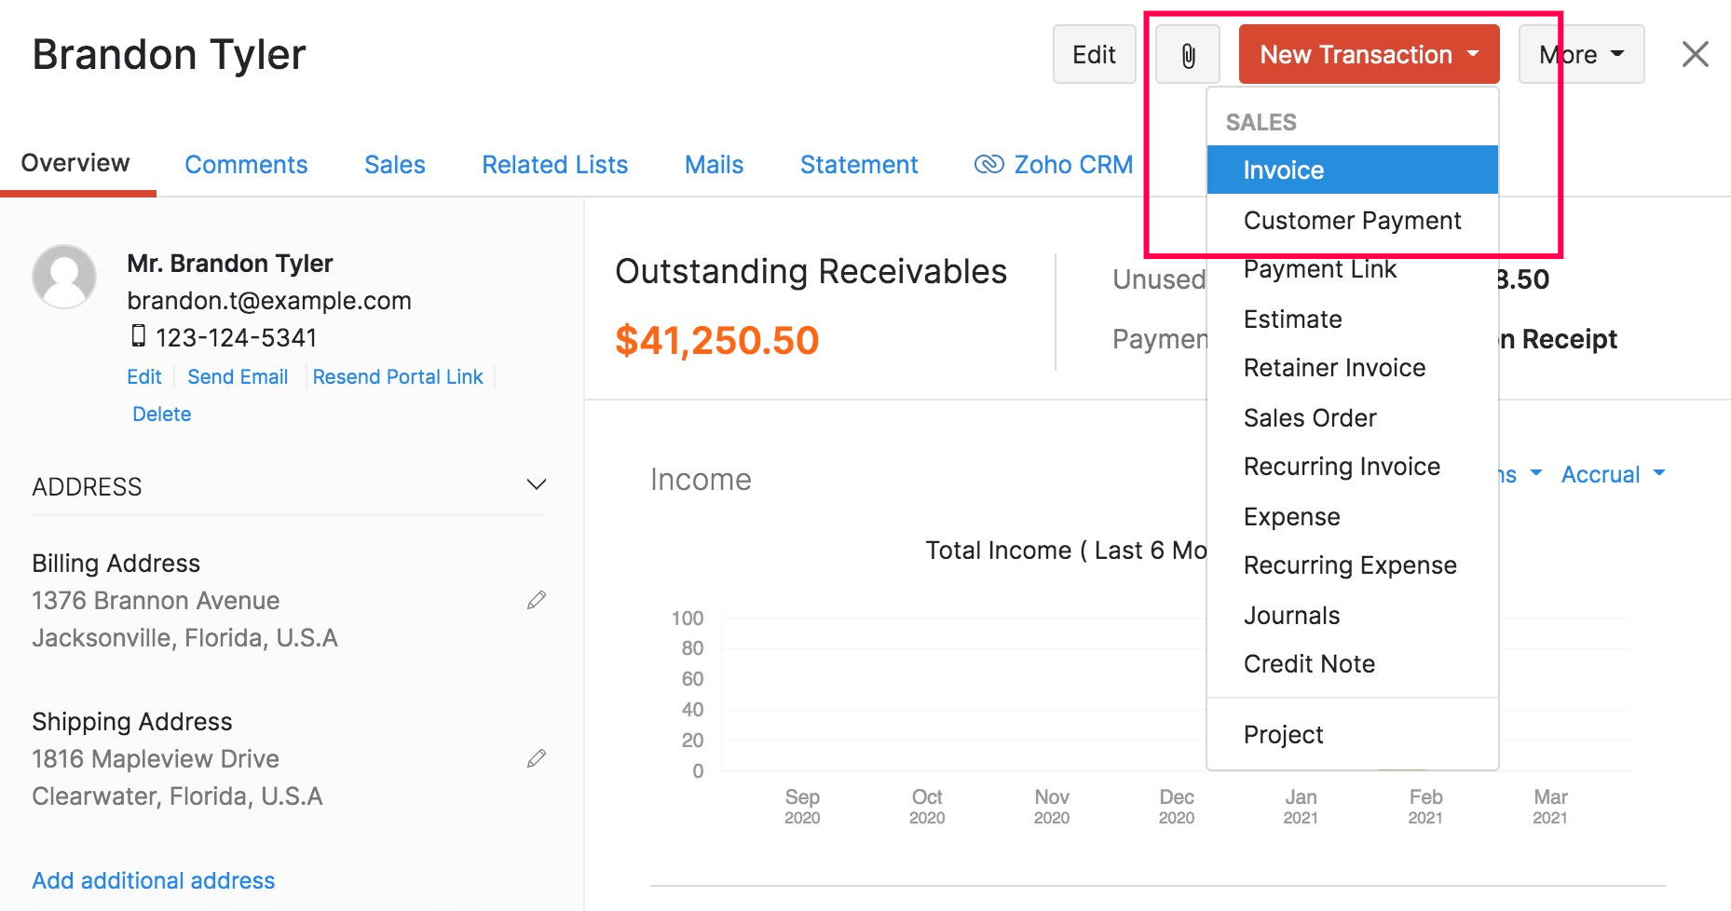Viewport: 1731px width, 911px height.
Task: Open the More dropdown
Action: [1580, 54]
